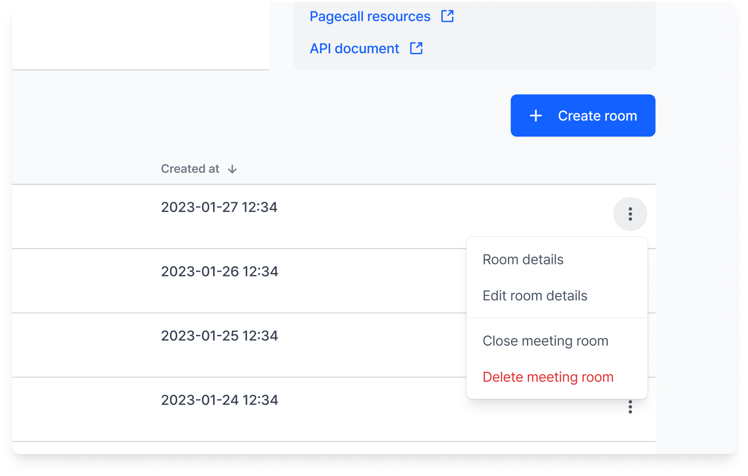
Task: Open three-dot menu for 2023-01-27 row
Action: pyautogui.click(x=630, y=214)
